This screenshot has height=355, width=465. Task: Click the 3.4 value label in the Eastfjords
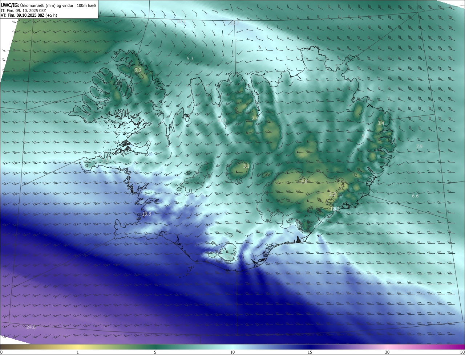click(380, 123)
